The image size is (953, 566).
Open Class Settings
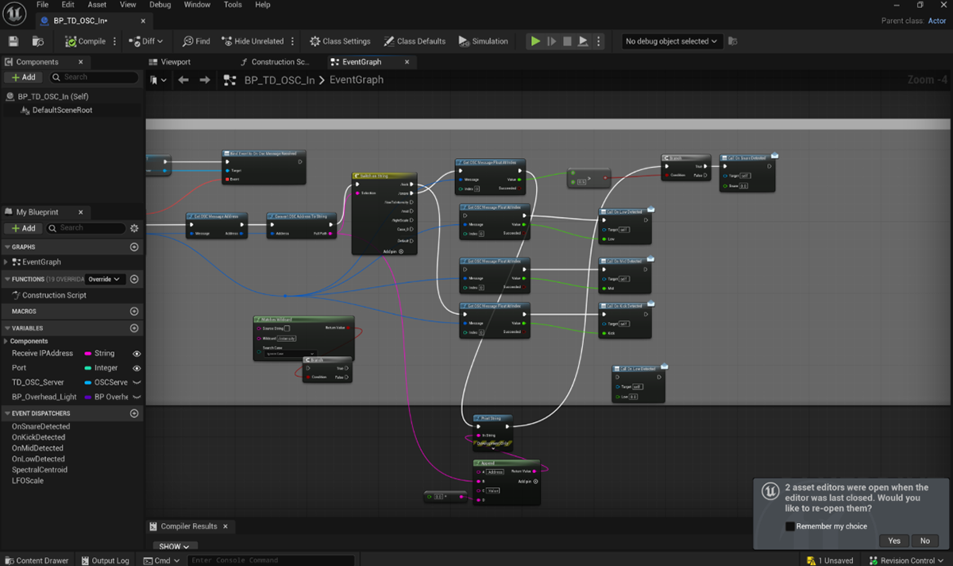click(340, 41)
